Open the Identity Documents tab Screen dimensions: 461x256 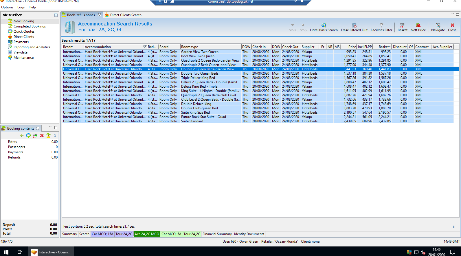click(x=249, y=234)
